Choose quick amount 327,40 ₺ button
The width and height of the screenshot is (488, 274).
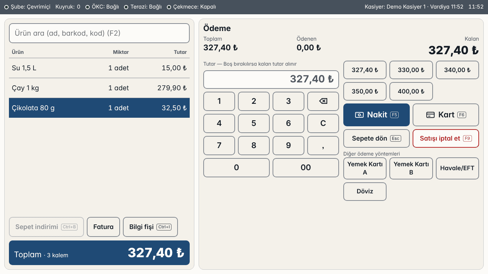tap(365, 70)
